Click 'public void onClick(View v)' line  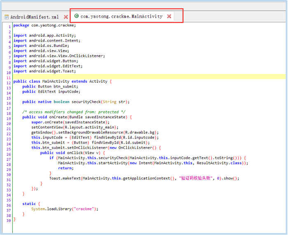(73, 153)
